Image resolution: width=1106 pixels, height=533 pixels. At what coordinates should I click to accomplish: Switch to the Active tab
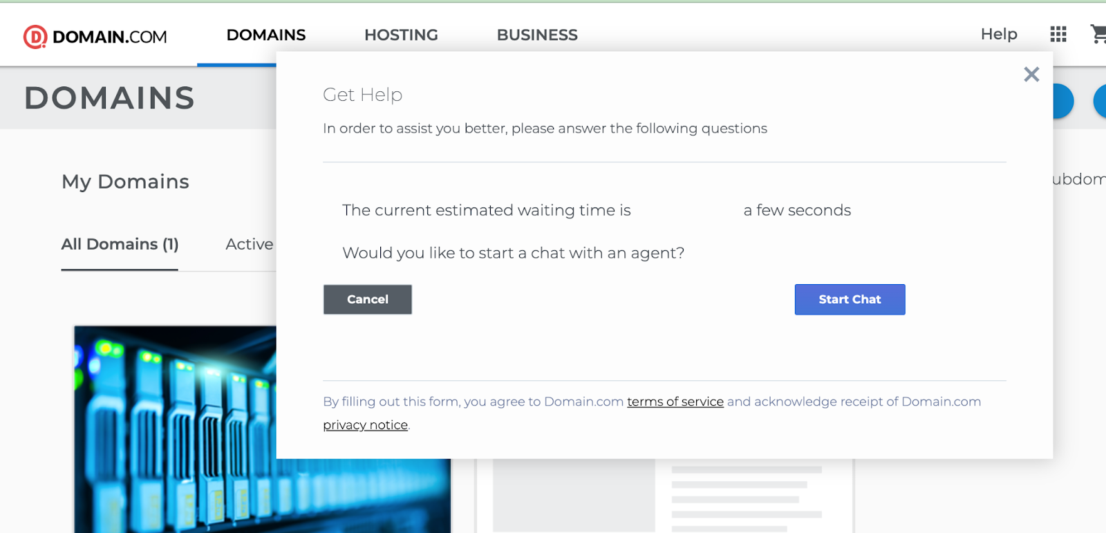pos(250,244)
